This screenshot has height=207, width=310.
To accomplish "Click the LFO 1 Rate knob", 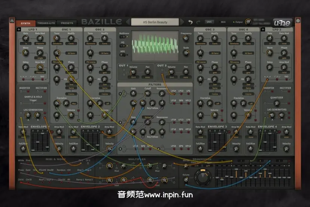I will click(26, 38).
